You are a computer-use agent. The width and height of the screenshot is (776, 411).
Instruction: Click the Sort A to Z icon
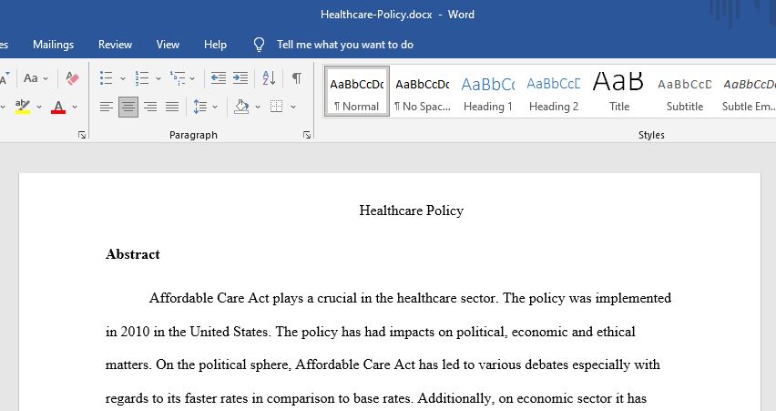click(269, 78)
